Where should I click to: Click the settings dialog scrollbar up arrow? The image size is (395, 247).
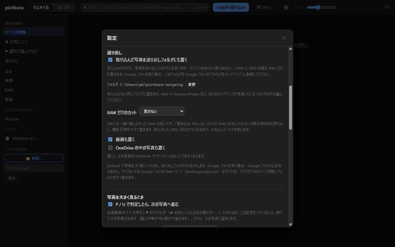290,48
